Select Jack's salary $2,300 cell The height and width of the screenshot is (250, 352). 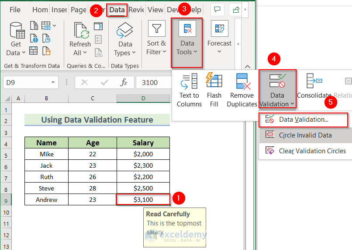coord(143,165)
